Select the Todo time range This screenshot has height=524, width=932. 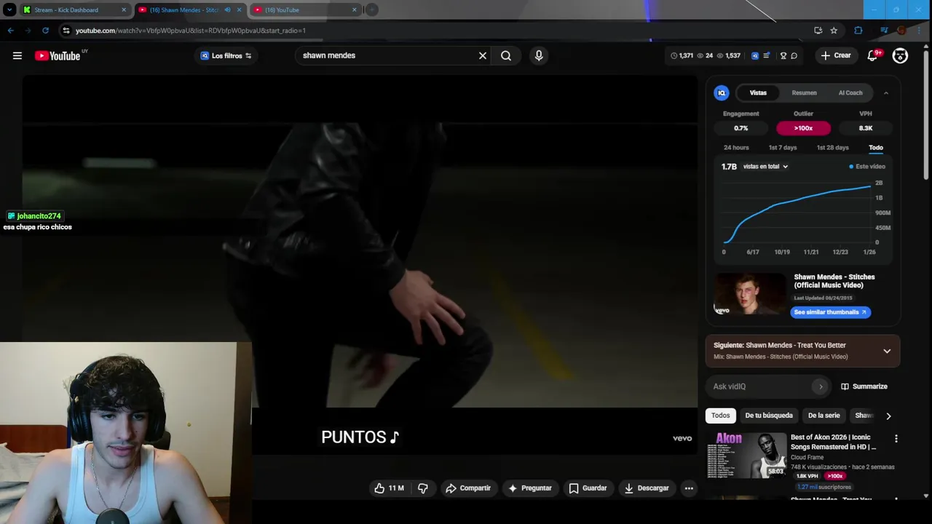(876, 148)
